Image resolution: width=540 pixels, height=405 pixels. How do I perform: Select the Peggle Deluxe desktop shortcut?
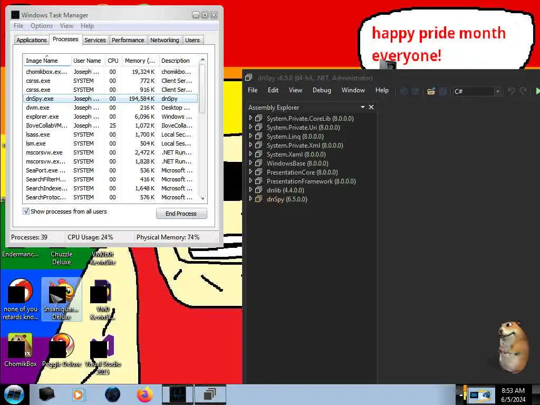[x=62, y=350]
